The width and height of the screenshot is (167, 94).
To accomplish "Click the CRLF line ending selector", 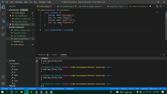I will point(137,89).
